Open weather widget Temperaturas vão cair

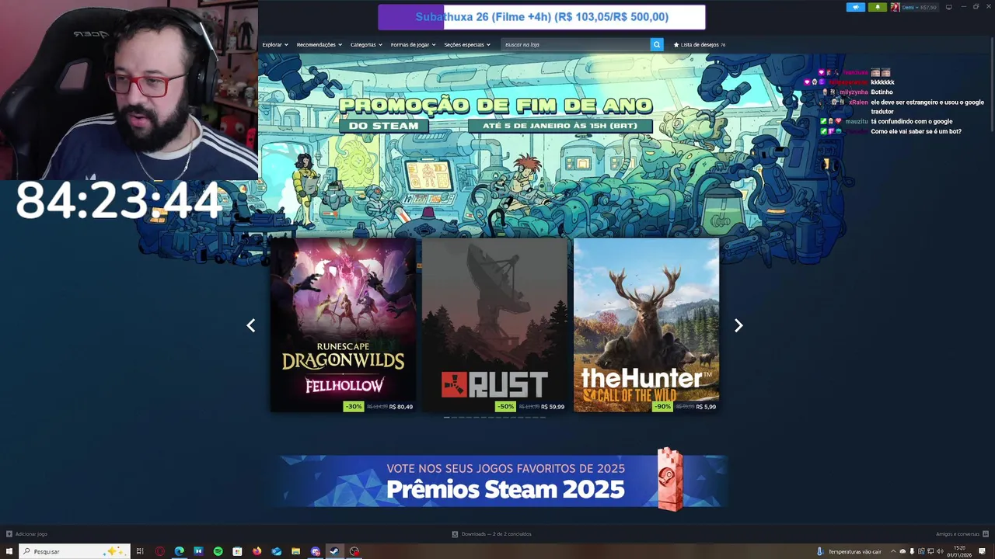point(849,551)
